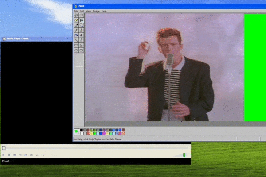The image size is (266, 177).
Task: Activate the Magnifier tool
Action: coord(81,25)
